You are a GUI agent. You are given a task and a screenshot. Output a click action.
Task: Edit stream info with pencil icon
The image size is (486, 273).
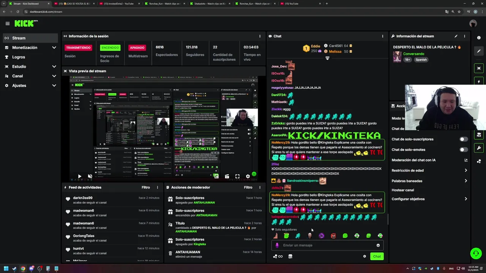point(456,36)
